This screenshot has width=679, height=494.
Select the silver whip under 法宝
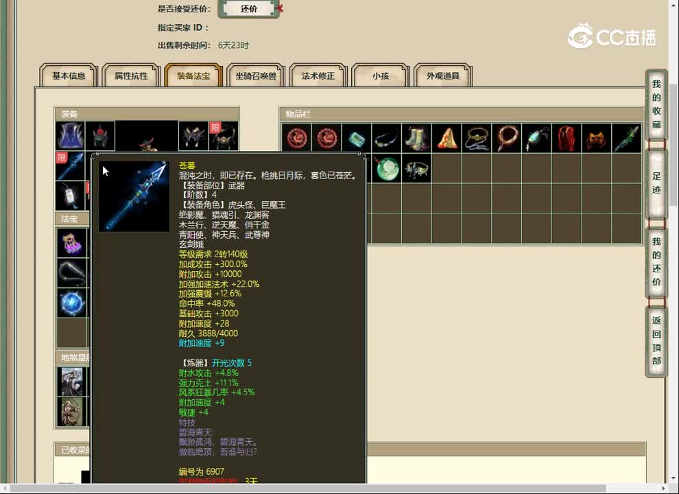click(72, 272)
